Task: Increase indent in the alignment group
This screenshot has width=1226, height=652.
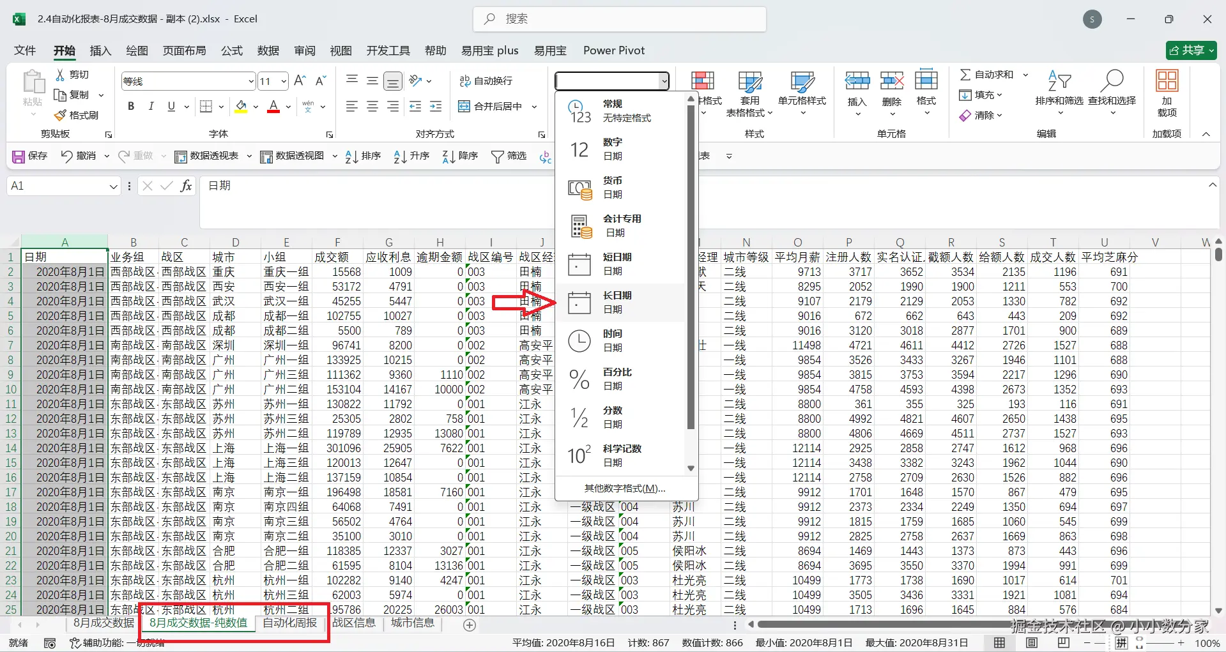Action: click(x=436, y=106)
